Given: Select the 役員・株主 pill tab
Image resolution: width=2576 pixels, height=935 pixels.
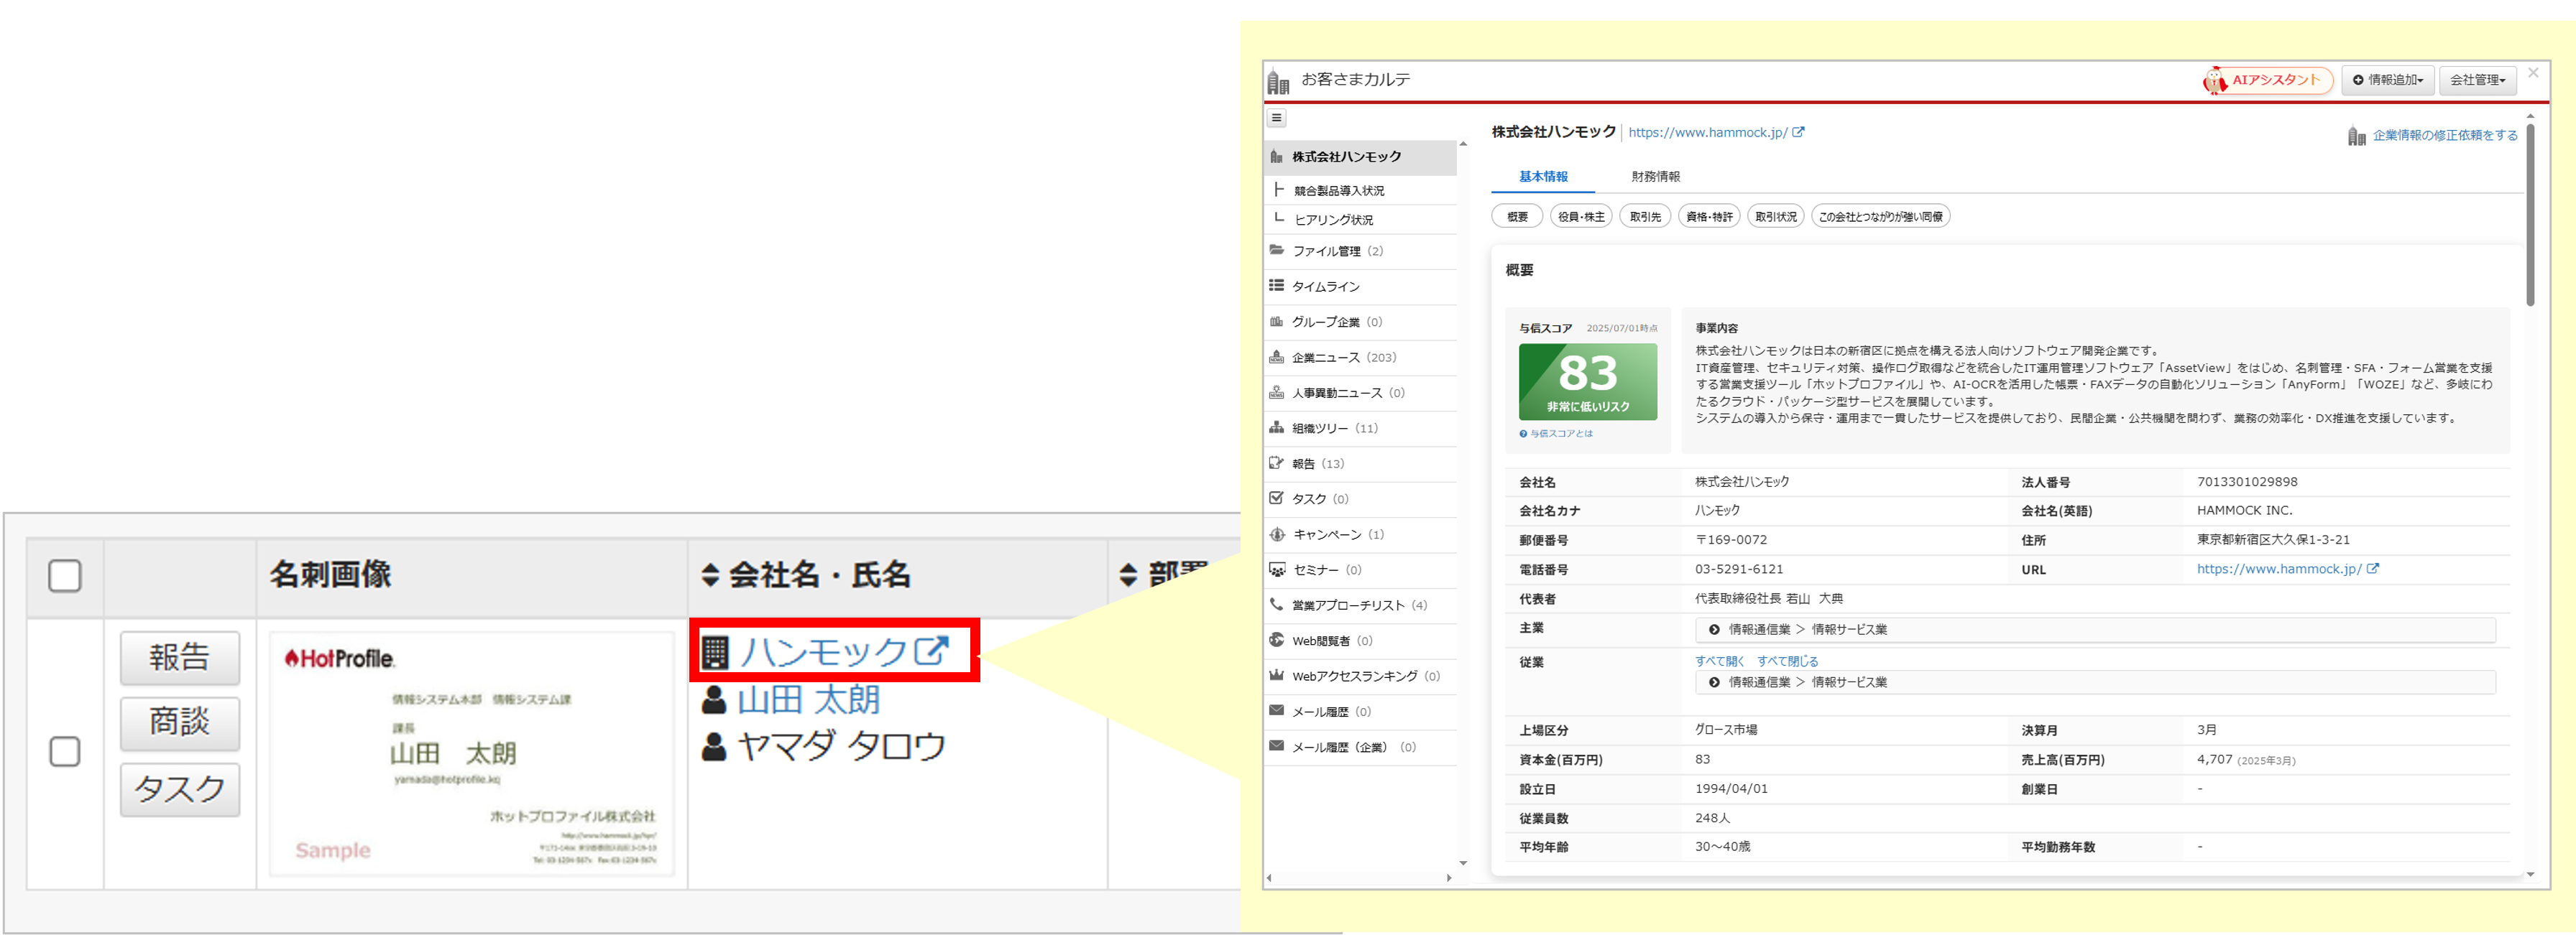Looking at the screenshot, I should (x=1580, y=217).
